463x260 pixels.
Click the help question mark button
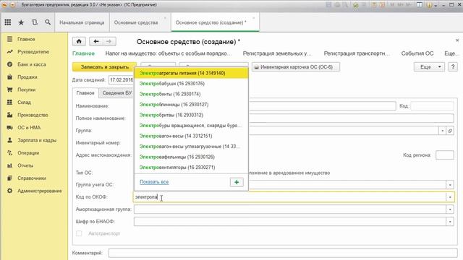click(x=453, y=67)
